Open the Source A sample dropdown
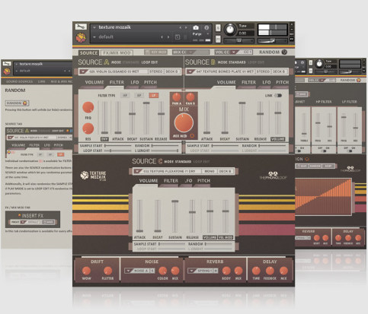The height and width of the screenshot is (314, 368). click(83, 71)
